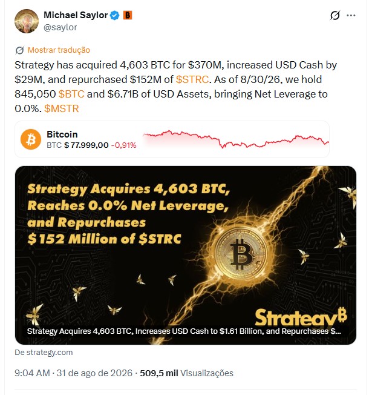
Task: Open the Strategy article preview image
Action: point(186,255)
